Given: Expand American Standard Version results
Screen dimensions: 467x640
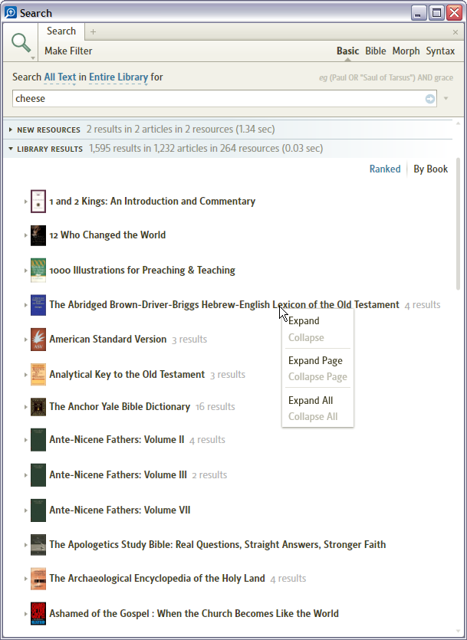Looking at the screenshot, I should point(26,340).
